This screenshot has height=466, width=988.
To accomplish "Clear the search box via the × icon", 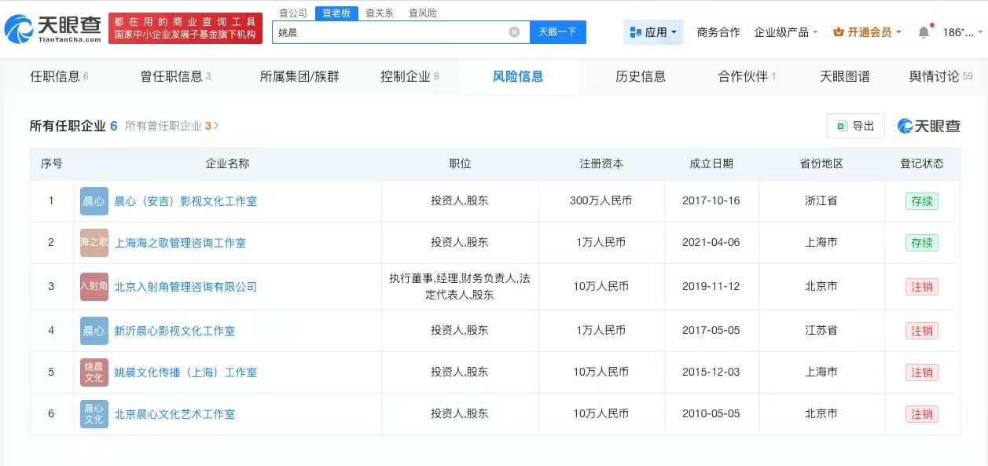I will (x=515, y=31).
